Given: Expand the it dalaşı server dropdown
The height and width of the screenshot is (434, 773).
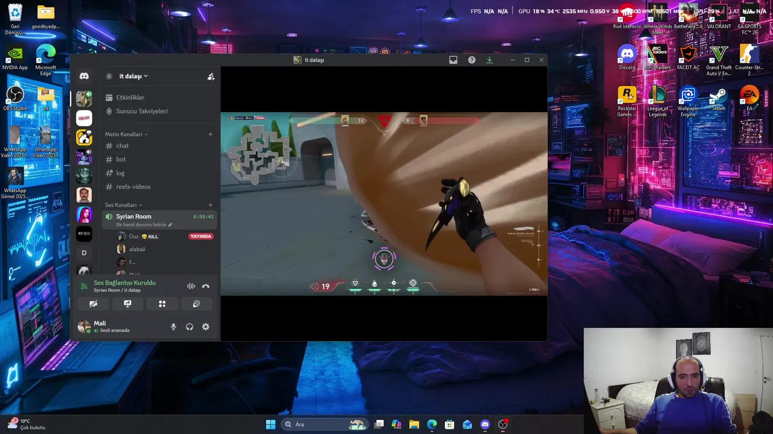Looking at the screenshot, I should click(x=133, y=77).
